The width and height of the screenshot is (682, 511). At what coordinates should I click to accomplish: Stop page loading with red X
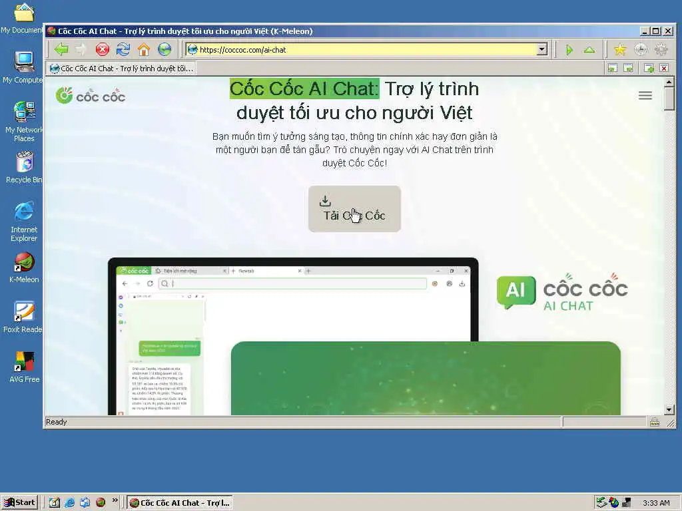(102, 49)
